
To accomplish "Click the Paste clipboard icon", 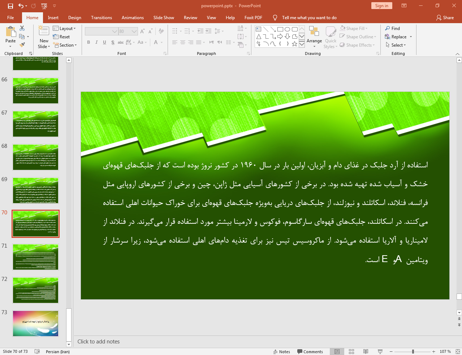I will [x=10, y=32].
